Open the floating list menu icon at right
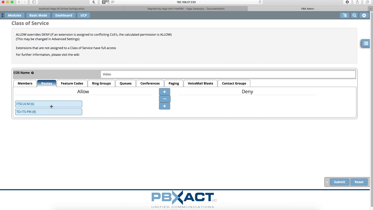Screen dimensions: 373x210 tap(366, 43)
